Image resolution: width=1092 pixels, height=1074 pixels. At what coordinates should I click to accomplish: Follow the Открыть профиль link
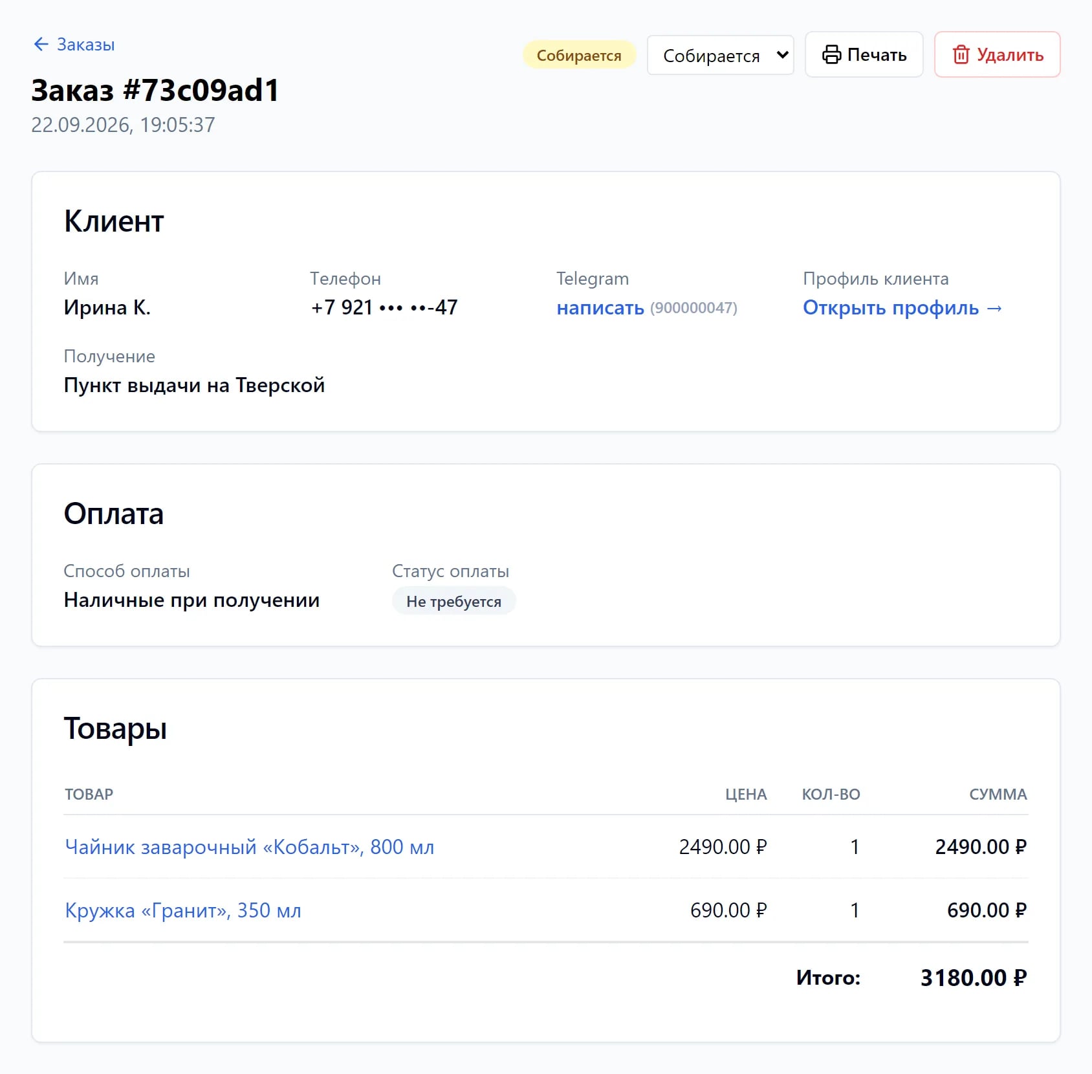902,308
